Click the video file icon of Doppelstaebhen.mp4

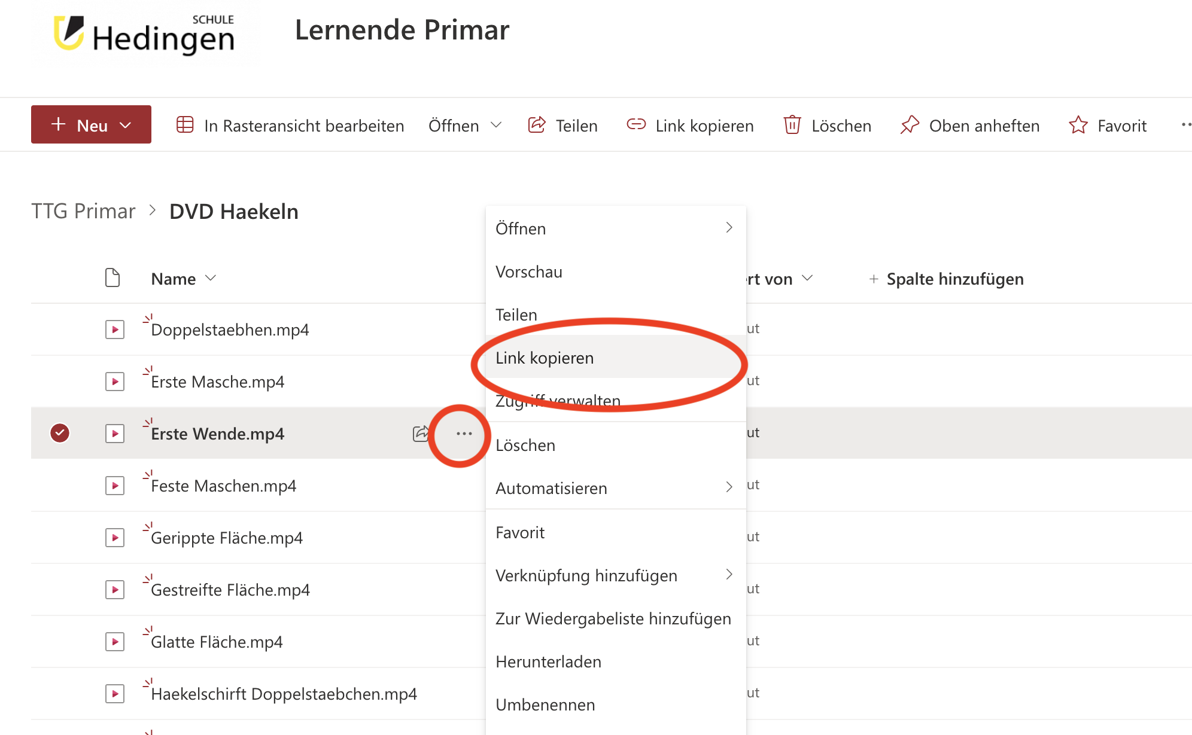[x=114, y=330]
